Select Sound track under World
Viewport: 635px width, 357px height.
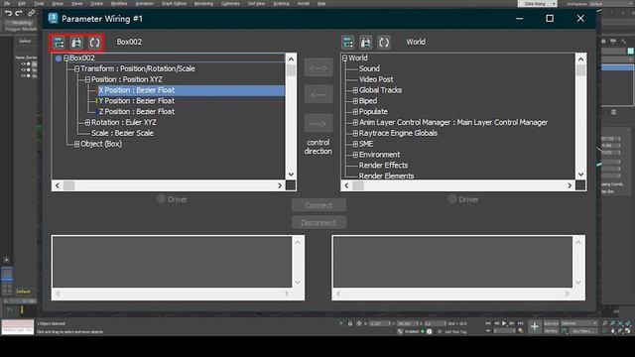click(369, 68)
